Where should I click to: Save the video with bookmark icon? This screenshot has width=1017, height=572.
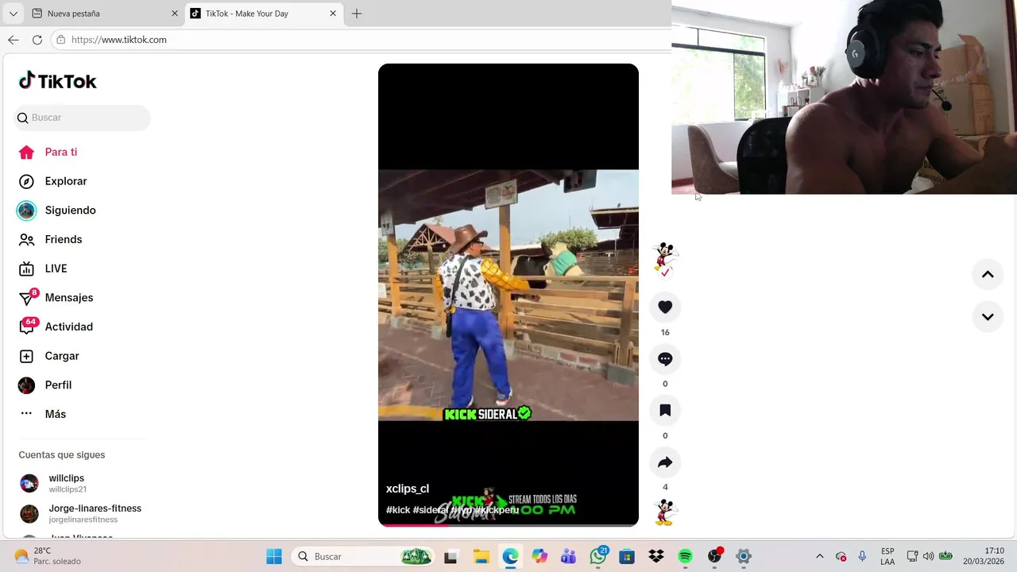click(665, 411)
